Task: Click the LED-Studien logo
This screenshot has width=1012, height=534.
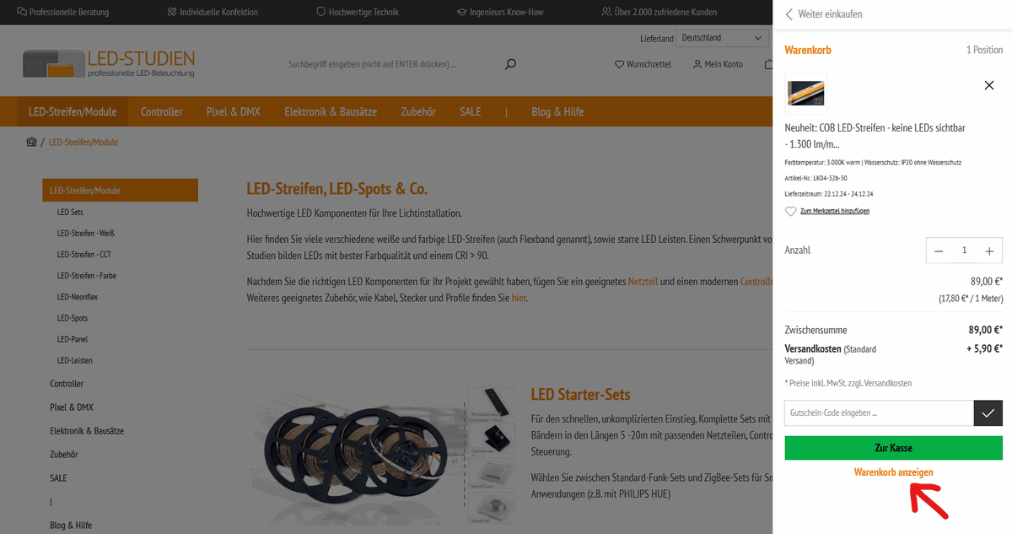Action: [110, 64]
